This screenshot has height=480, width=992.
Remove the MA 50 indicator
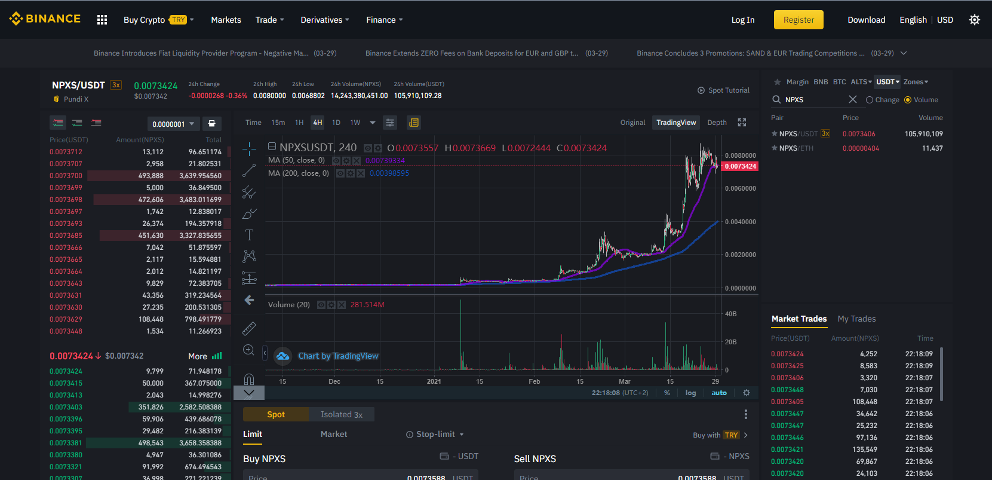coord(357,161)
